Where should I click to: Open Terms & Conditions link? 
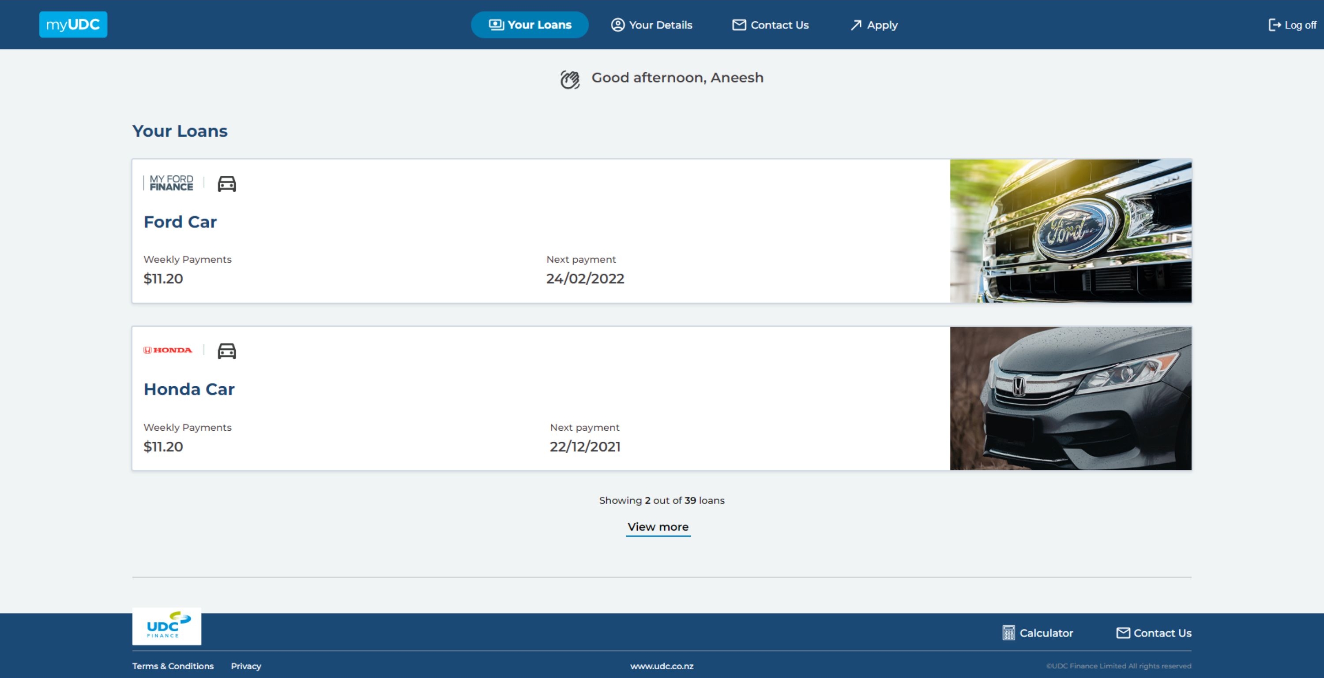click(x=173, y=666)
